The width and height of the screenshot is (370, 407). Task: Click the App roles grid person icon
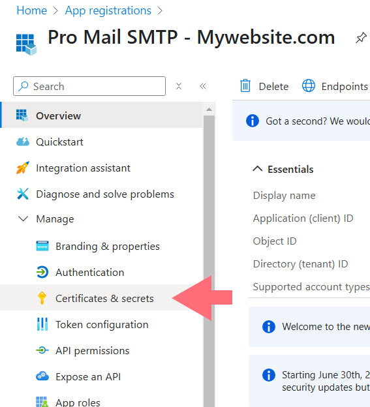click(x=42, y=402)
